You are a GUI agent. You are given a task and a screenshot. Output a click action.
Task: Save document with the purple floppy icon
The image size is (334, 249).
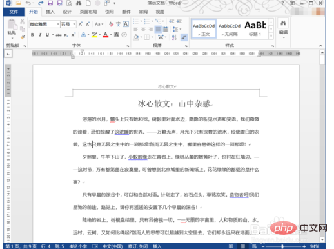point(50,3)
